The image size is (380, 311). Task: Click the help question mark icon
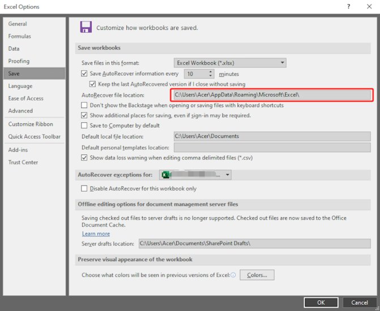[348, 7]
